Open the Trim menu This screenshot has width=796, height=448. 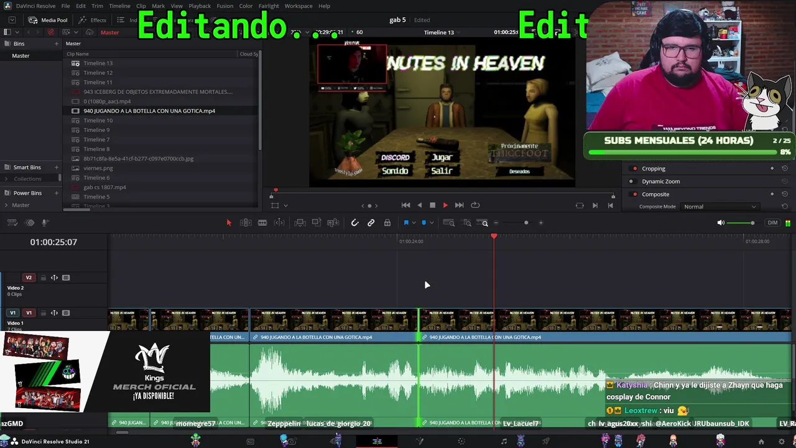[97, 6]
